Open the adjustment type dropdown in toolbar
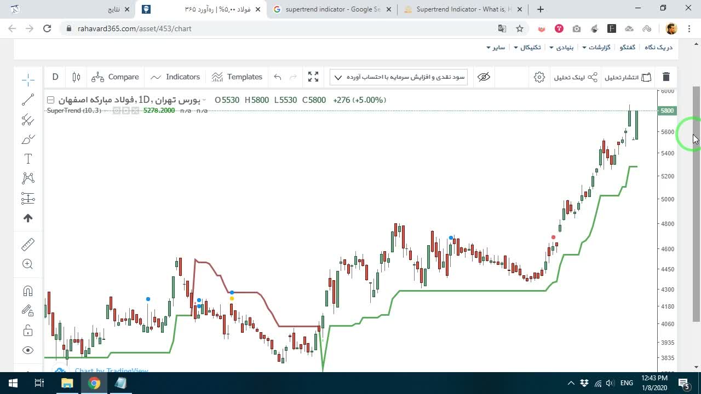Viewport: 701px width, 394px height. click(x=399, y=77)
